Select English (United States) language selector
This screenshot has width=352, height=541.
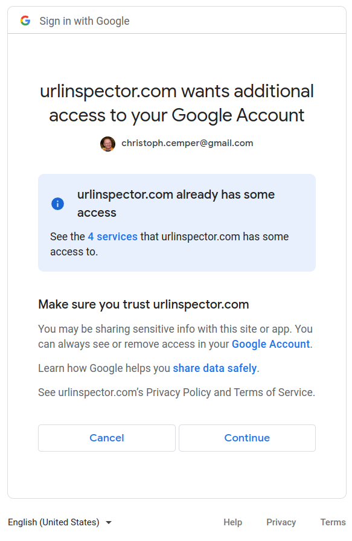(x=60, y=522)
